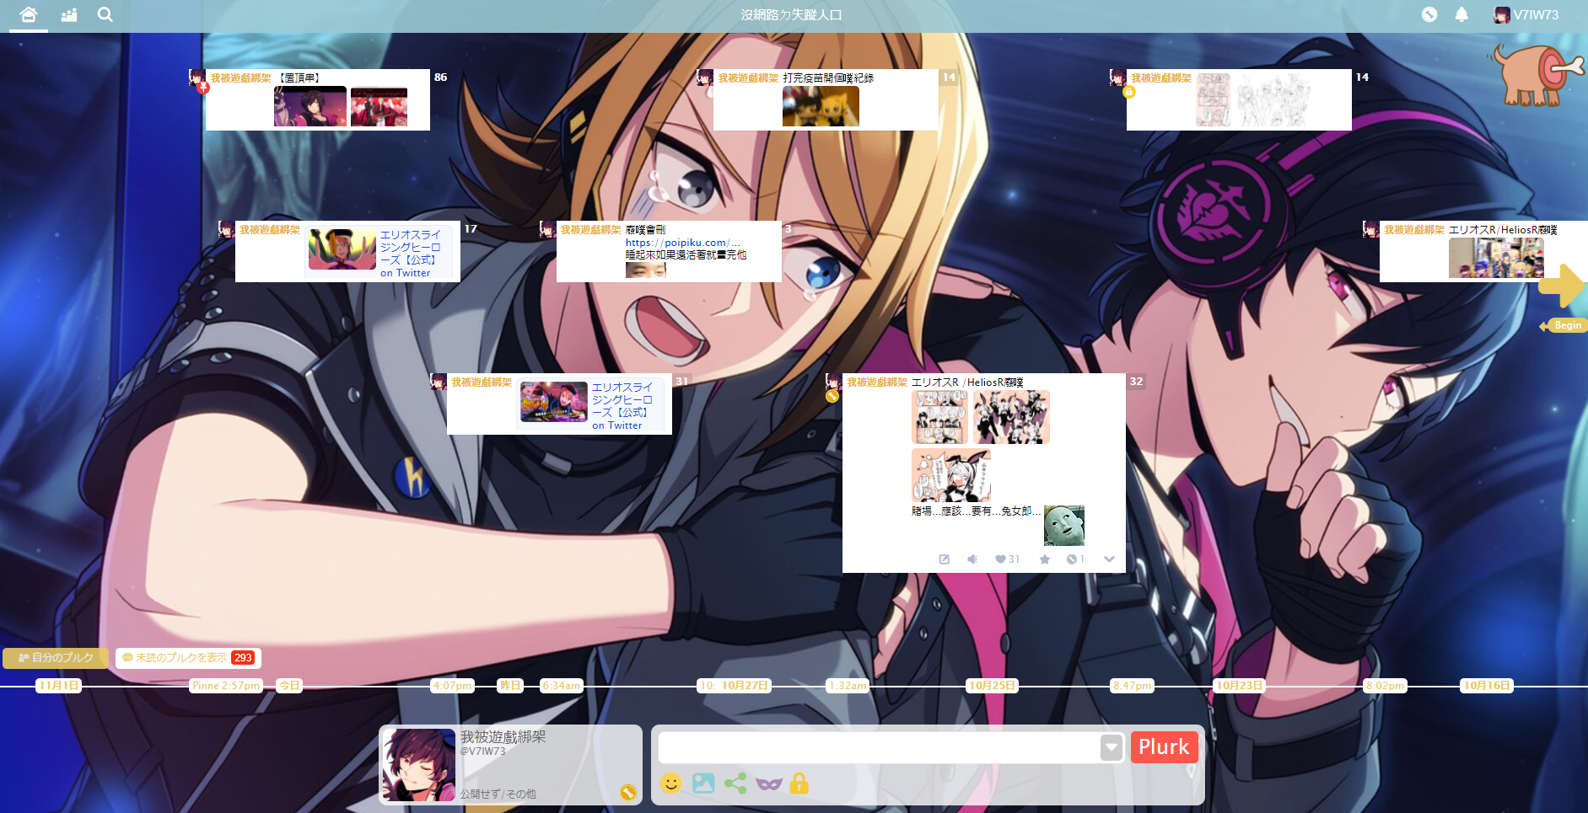Click the pin badge on pinned plurk
Viewport: 1588px width, 813px height.
pyautogui.click(x=203, y=87)
